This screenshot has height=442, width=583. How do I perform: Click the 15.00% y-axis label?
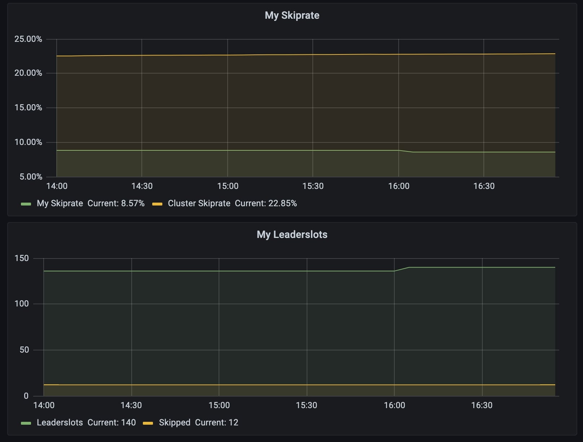[x=28, y=107]
